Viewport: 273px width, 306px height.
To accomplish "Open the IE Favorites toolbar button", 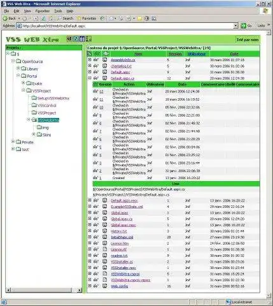I will 87,18.
